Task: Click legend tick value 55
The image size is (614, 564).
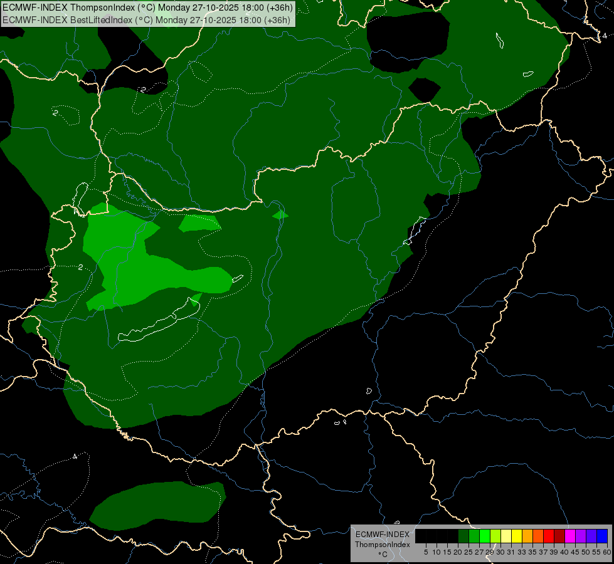Action: 597,552
